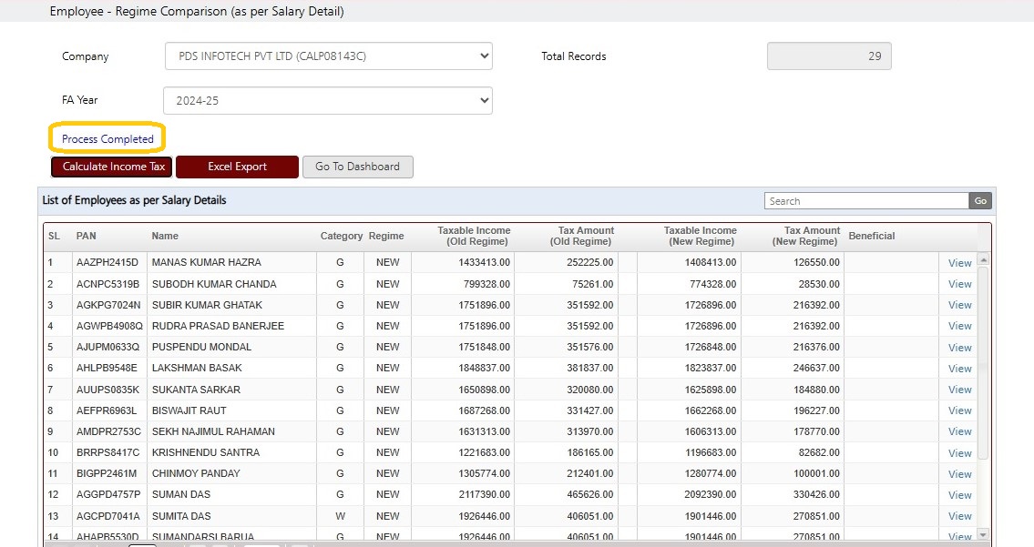
Task: Click PAN cell AMDPR2753C
Action: (108, 431)
